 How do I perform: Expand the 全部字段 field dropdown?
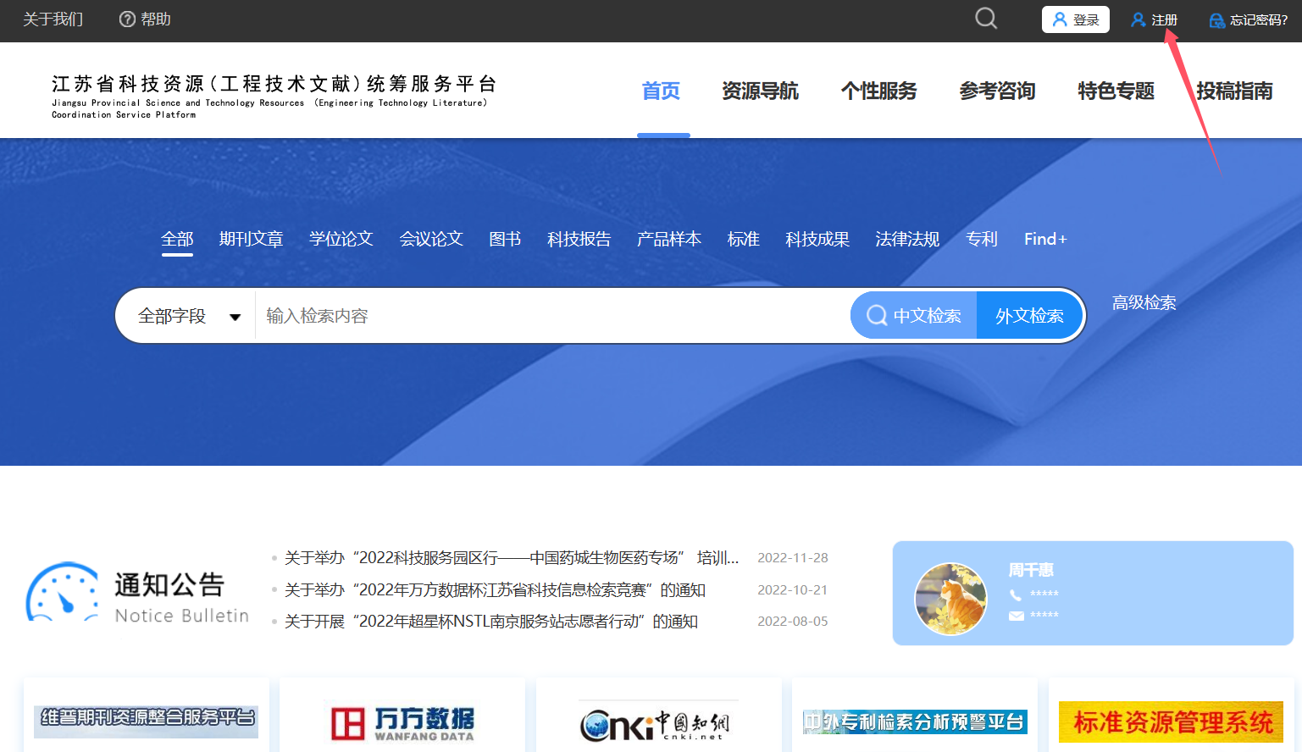pyautogui.click(x=189, y=316)
